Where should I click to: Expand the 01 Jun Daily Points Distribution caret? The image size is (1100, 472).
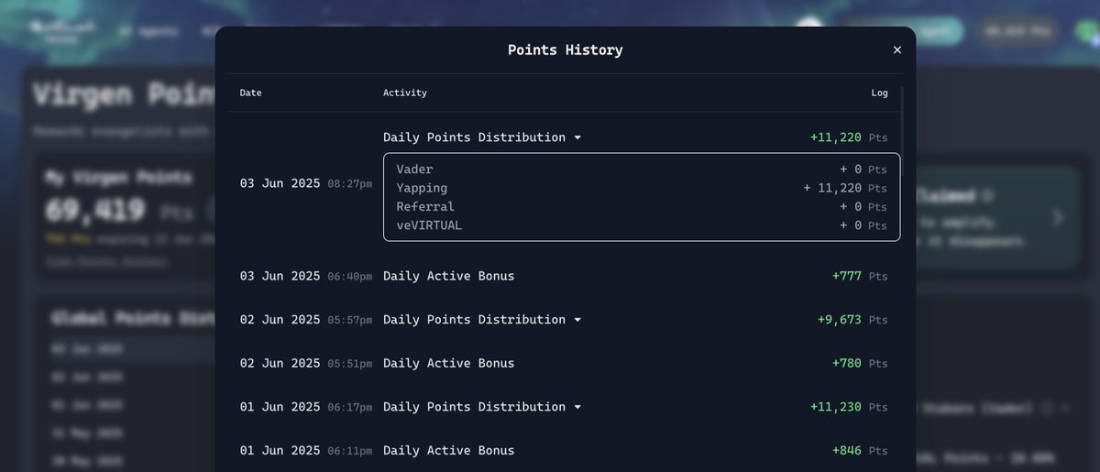pyautogui.click(x=577, y=407)
